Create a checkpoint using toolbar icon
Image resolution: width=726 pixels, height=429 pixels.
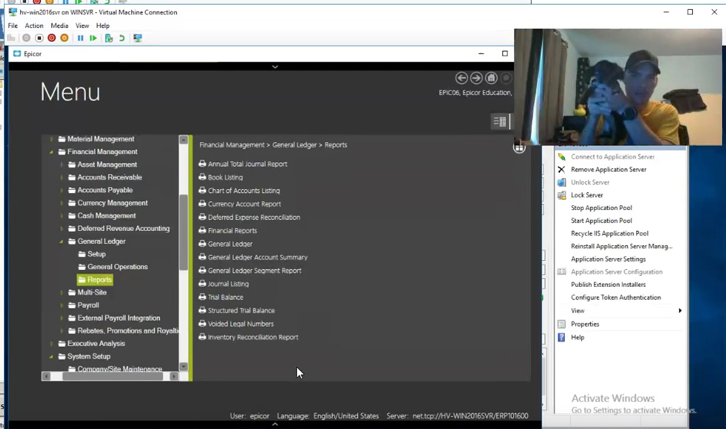coord(109,38)
